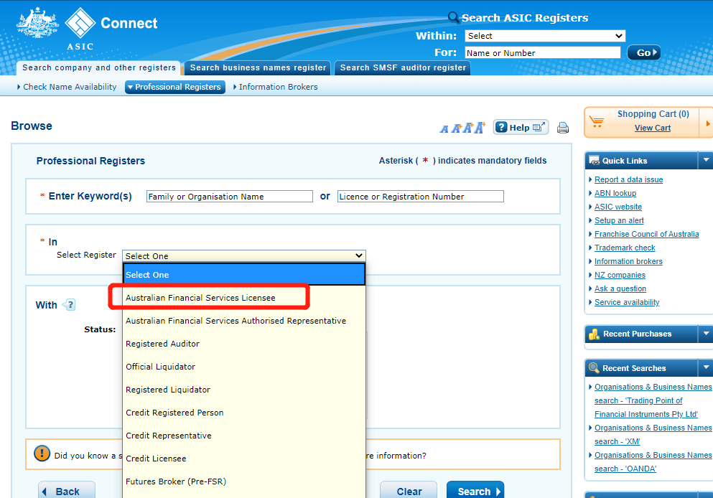Open Report a data issue link

[x=628, y=179]
